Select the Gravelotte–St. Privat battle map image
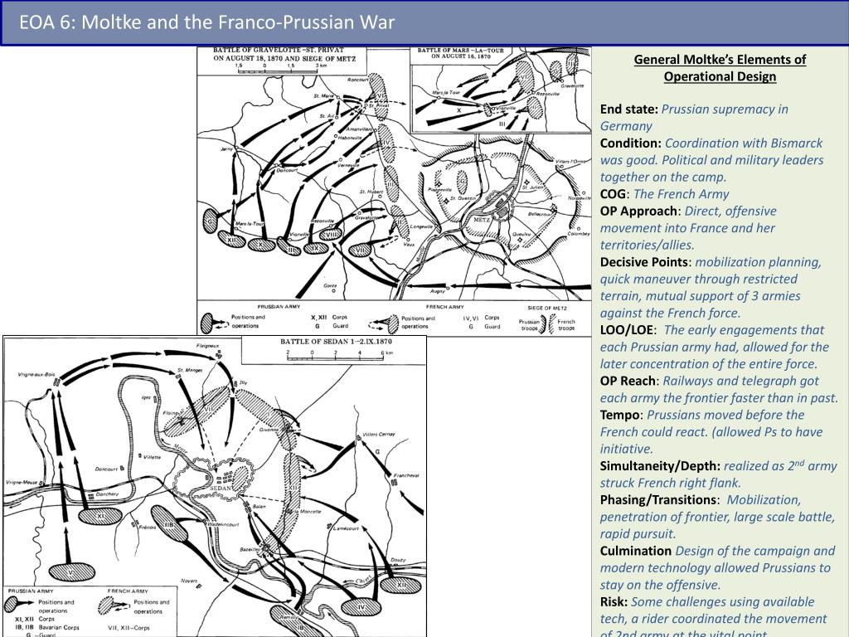This screenshot has height=637, width=849. (394, 191)
